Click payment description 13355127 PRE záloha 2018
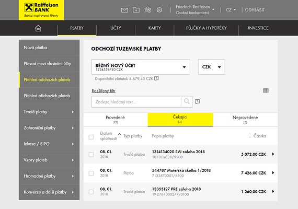The image size is (298, 209). tap(176, 189)
